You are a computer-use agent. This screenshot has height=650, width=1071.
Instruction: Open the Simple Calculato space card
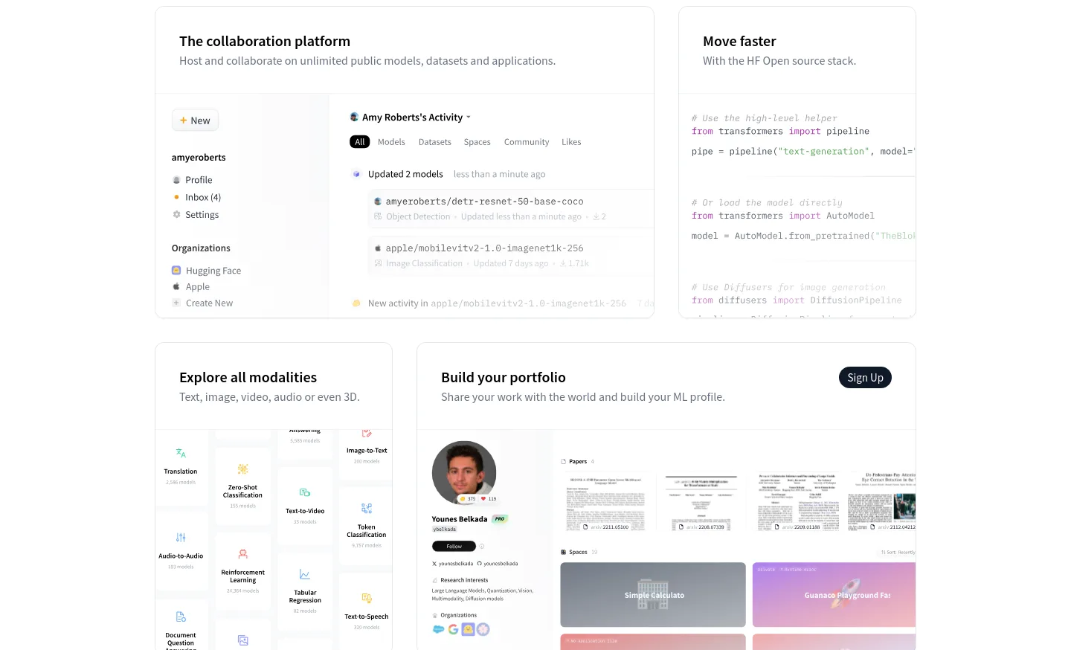click(653, 595)
